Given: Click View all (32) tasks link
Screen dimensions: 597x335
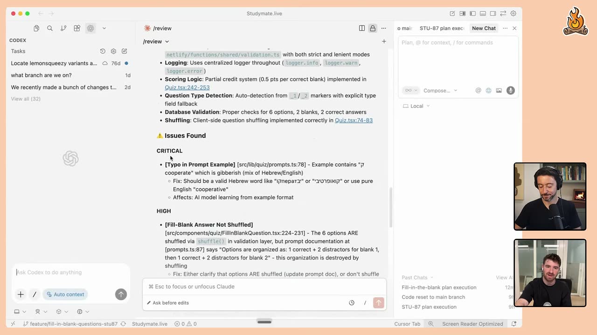Looking at the screenshot, I should coord(26,99).
